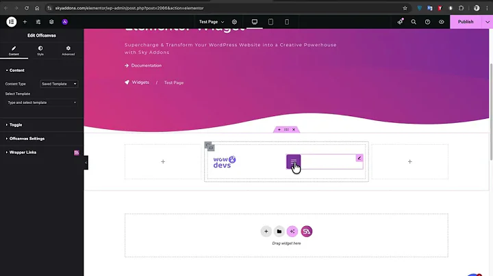493x276 pixels.
Task: Switch to tablet responsive view
Action: point(270,22)
